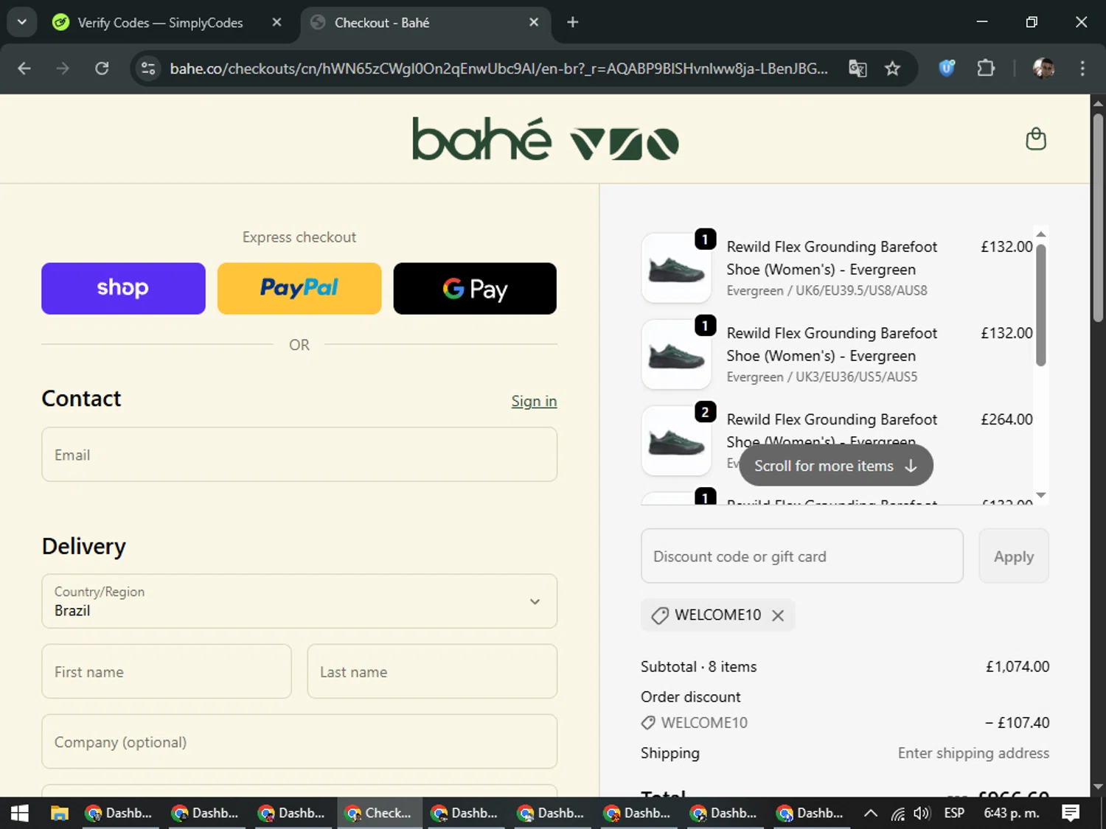Click the Subtotal · 8 items text
Image resolution: width=1106 pixels, height=829 pixels.
click(698, 667)
